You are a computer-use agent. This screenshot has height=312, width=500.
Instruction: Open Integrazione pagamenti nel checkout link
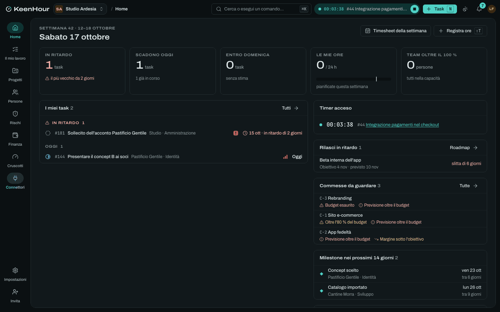(402, 125)
